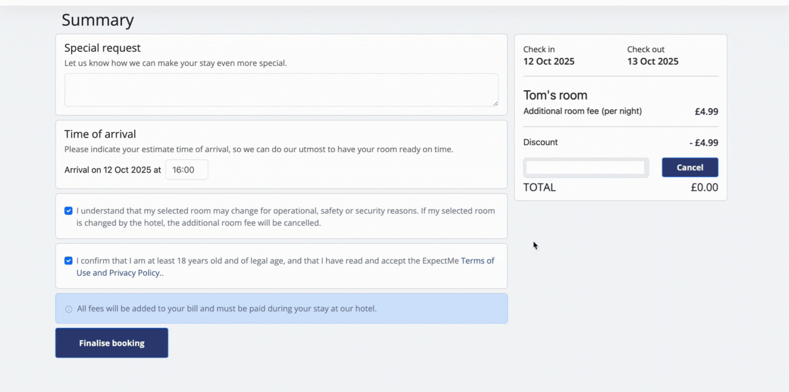Click the Tom's room title
This screenshot has height=392, width=789.
(555, 95)
